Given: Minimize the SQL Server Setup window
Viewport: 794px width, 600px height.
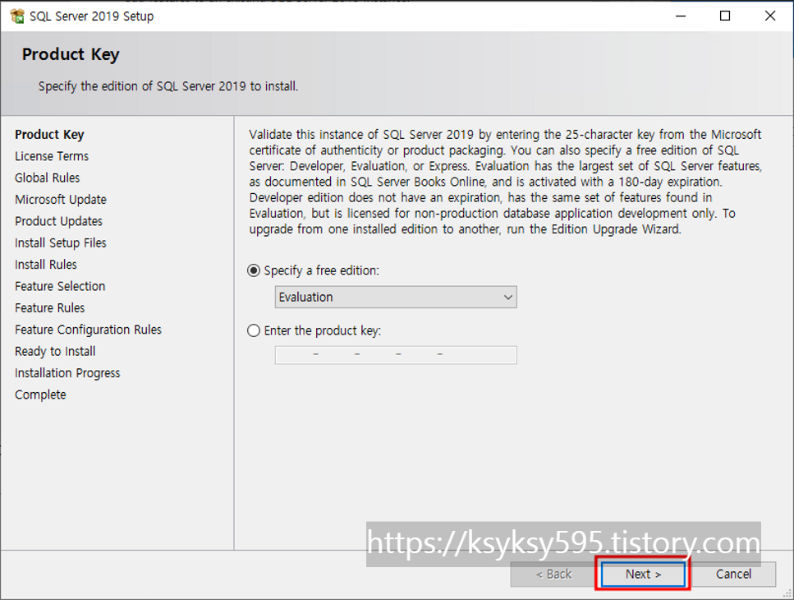Looking at the screenshot, I should [681, 16].
